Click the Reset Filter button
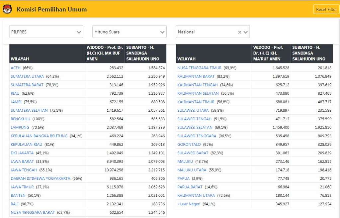Viewport: 340px width, 218px height. tap(326, 9)
